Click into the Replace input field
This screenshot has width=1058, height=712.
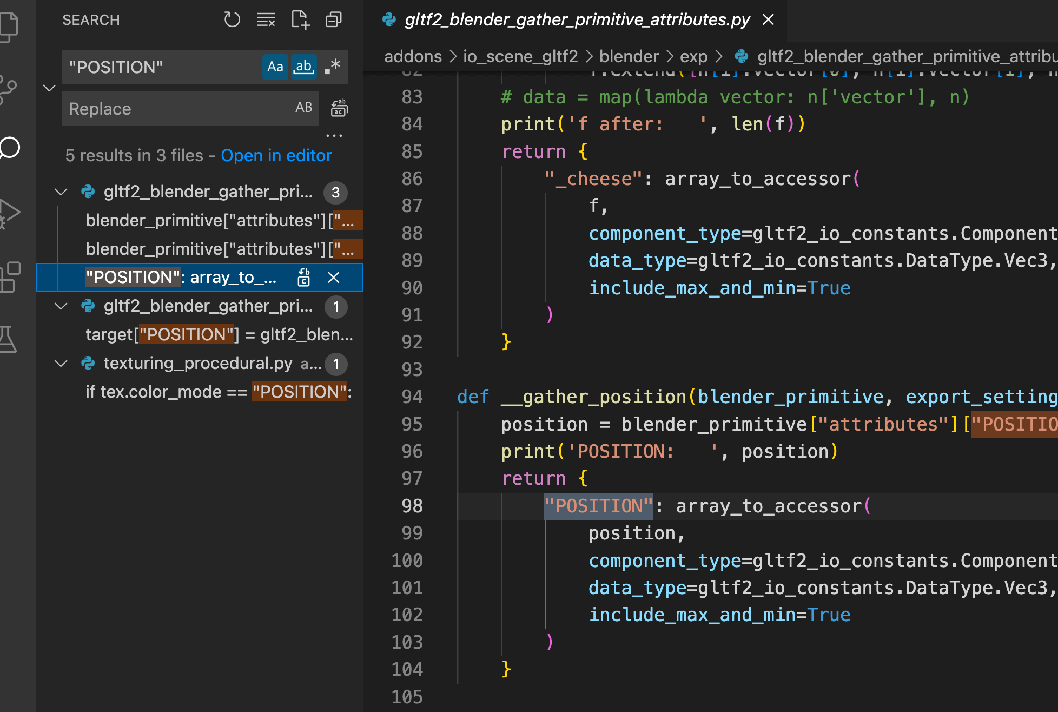pyautogui.click(x=178, y=108)
